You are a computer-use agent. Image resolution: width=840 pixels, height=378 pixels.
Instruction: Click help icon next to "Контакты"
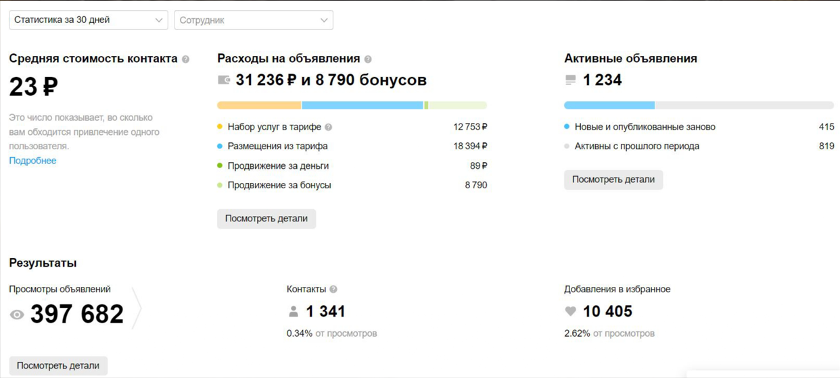coord(333,289)
